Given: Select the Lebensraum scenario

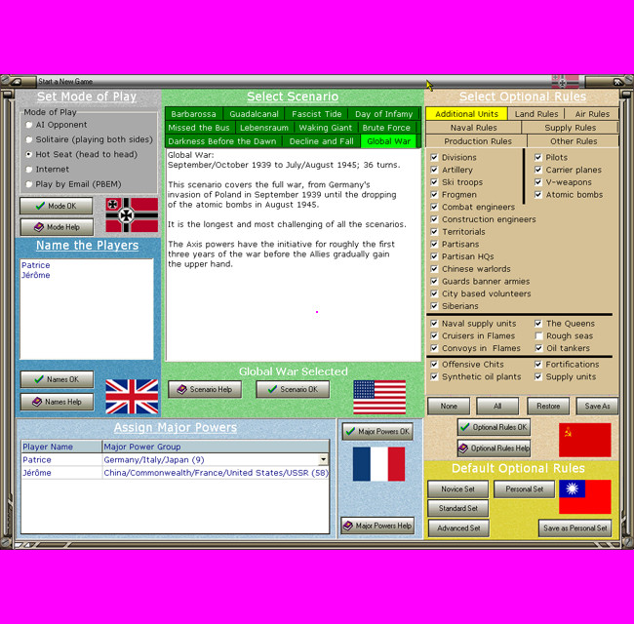Looking at the screenshot, I should pyautogui.click(x=264, y=128).
